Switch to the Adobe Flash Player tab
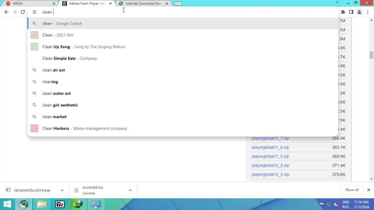Screen dimensions: 374x210 [x=86, y=3]
